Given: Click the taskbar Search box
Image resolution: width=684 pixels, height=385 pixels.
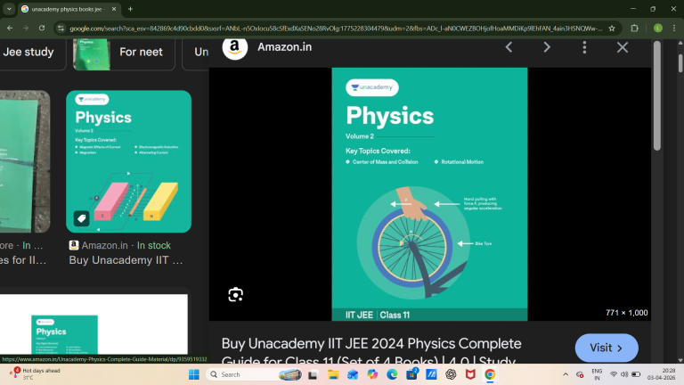Looking at the screenshot, I should pos(254,374).
